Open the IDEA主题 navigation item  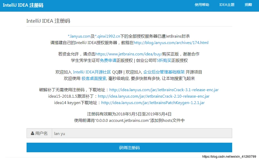(227, 5)
